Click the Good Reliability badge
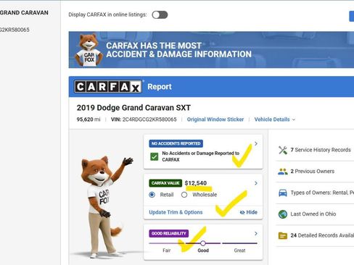This screenshot has width=354, height=265. click(169, 233)
